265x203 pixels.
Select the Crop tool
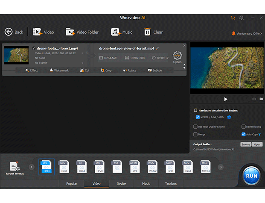pyautogui.click(x=106, y=70)
